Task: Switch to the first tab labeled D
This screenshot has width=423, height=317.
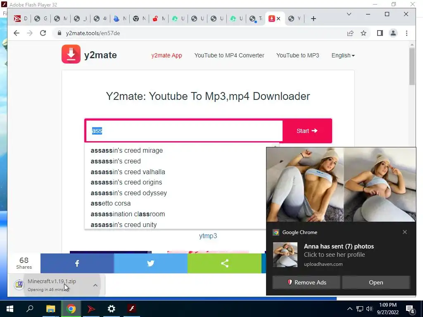Action: (x=21, y=19)
